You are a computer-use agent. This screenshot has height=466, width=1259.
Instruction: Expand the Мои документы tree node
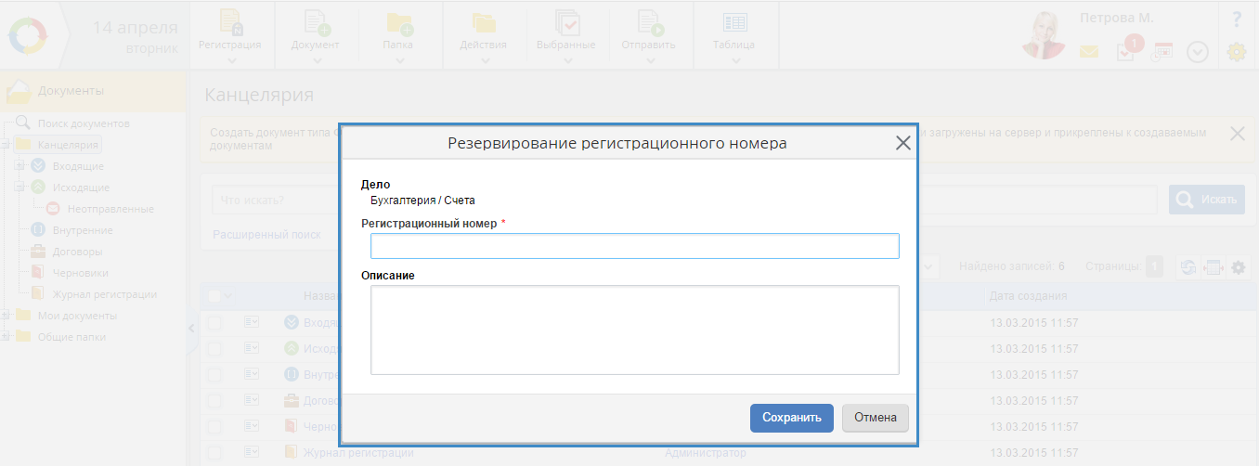pos(6,316)
